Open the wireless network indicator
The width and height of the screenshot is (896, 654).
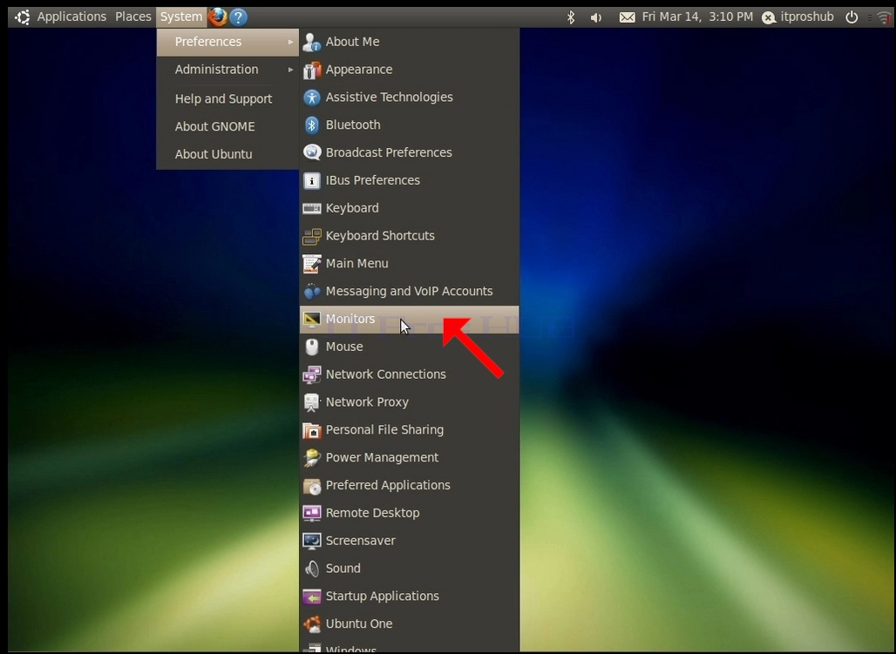pos(884,17)
